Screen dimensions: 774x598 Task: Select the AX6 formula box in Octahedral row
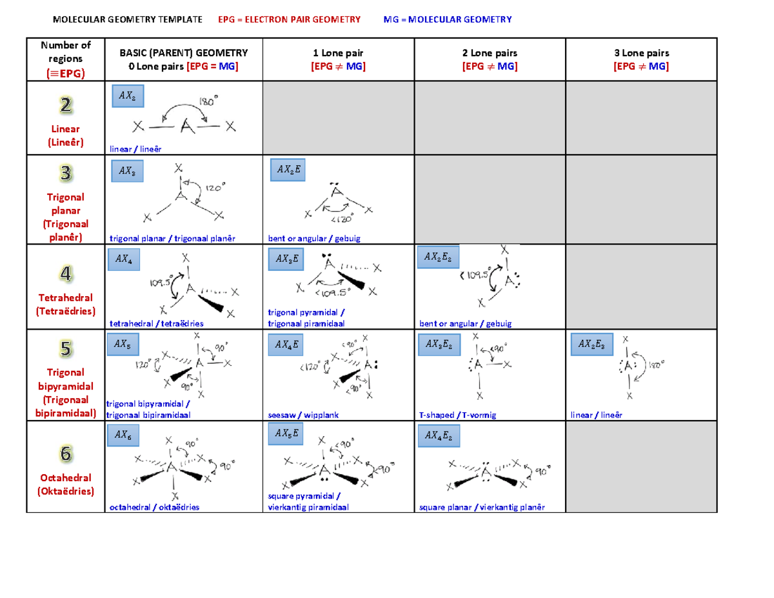click(x=124, y=436)
